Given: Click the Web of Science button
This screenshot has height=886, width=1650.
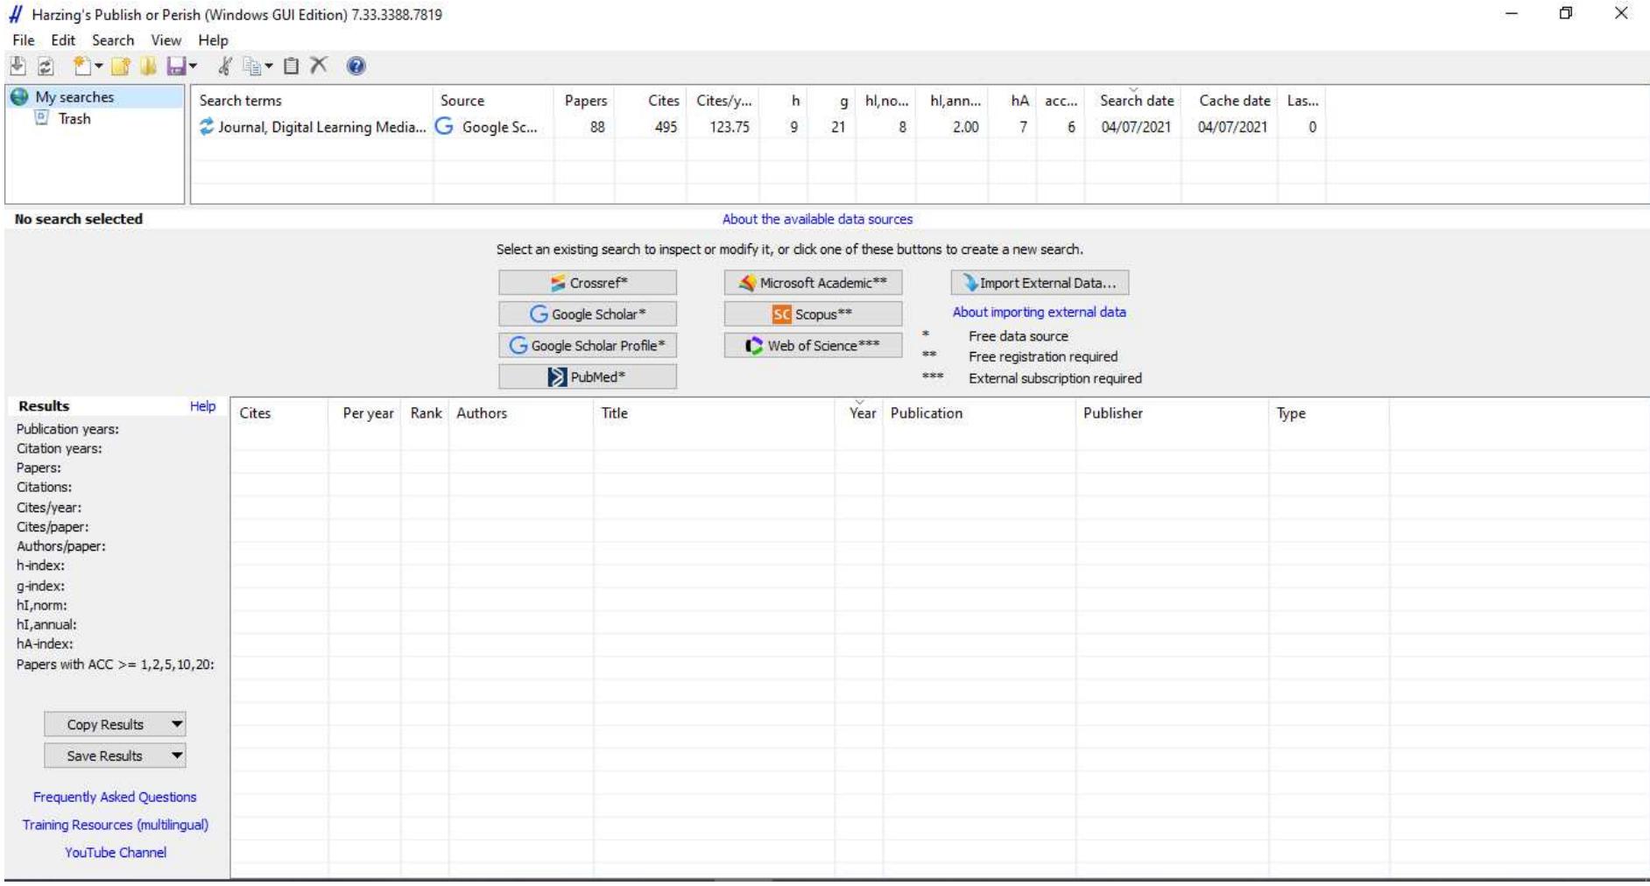Looking at the screenshot, I should point(813,346).
